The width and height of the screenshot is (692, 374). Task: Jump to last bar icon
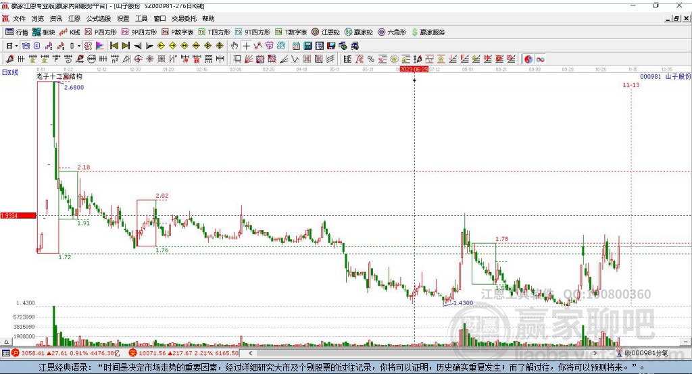click(x=126, y=46)
